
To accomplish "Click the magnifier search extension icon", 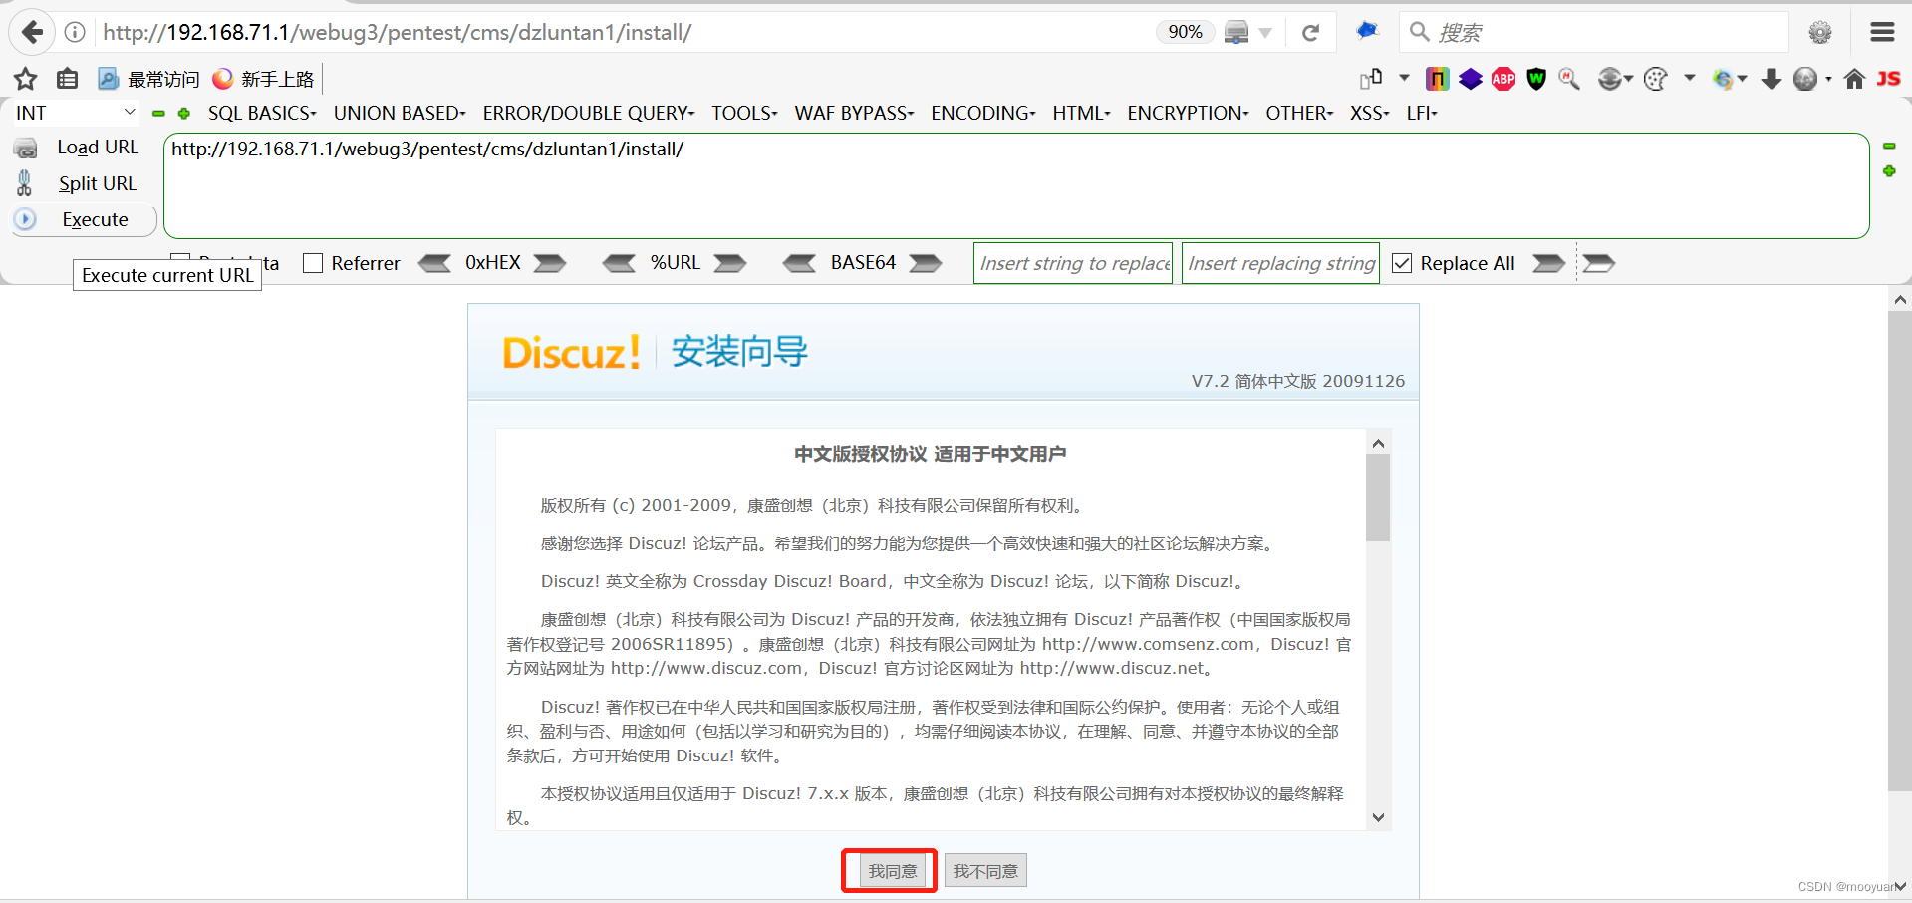I will click(x=1569, y=79).
